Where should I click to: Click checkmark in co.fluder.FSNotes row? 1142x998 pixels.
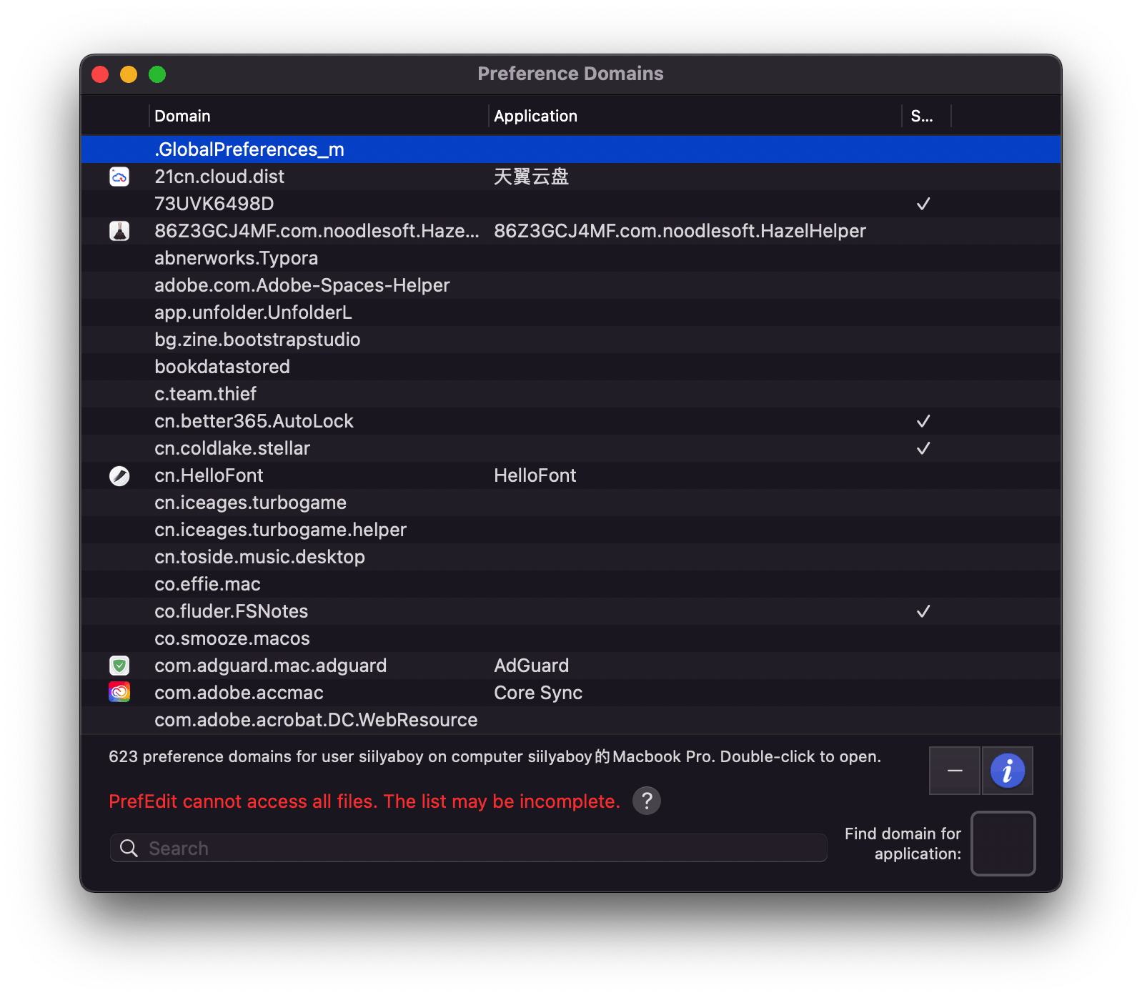(x=923, y=611)
